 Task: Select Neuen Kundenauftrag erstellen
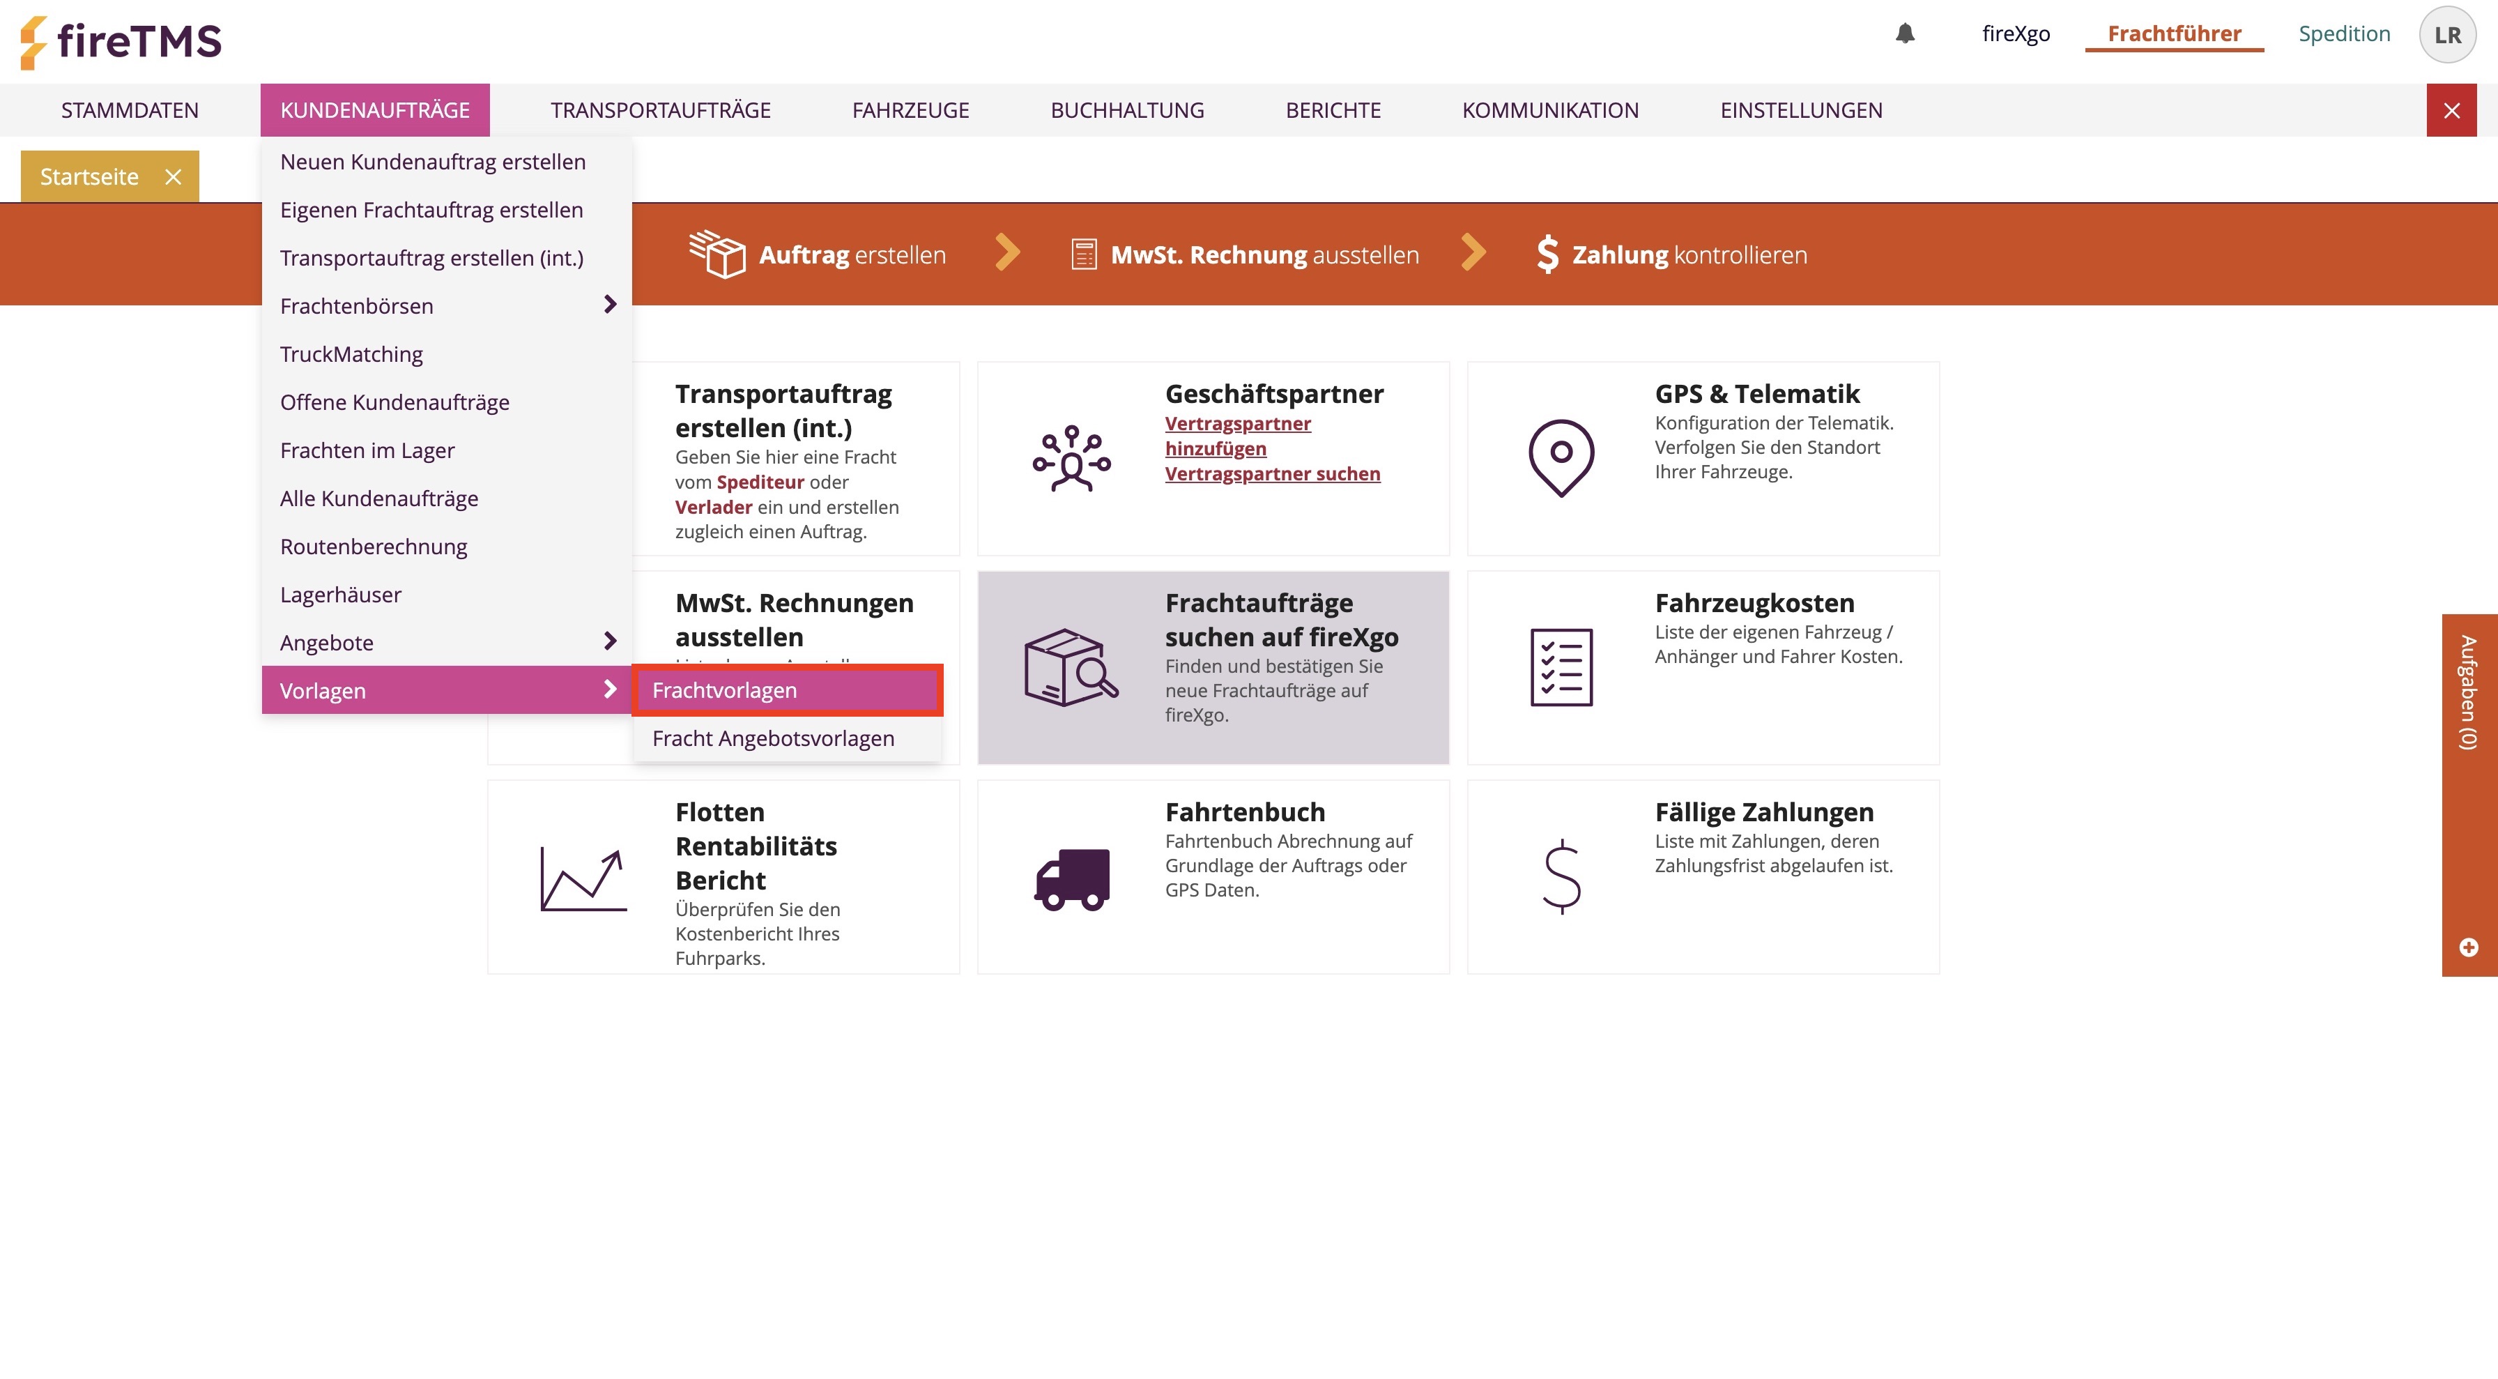coord(446,162)
